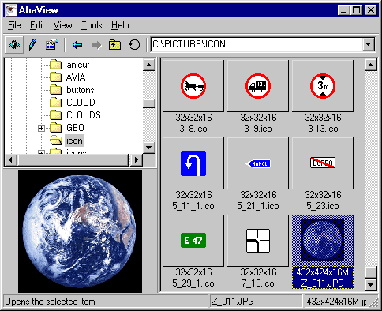Click the large Earth preview image
The height and width of the screenshot is (311, 382).
pos(80,231)
